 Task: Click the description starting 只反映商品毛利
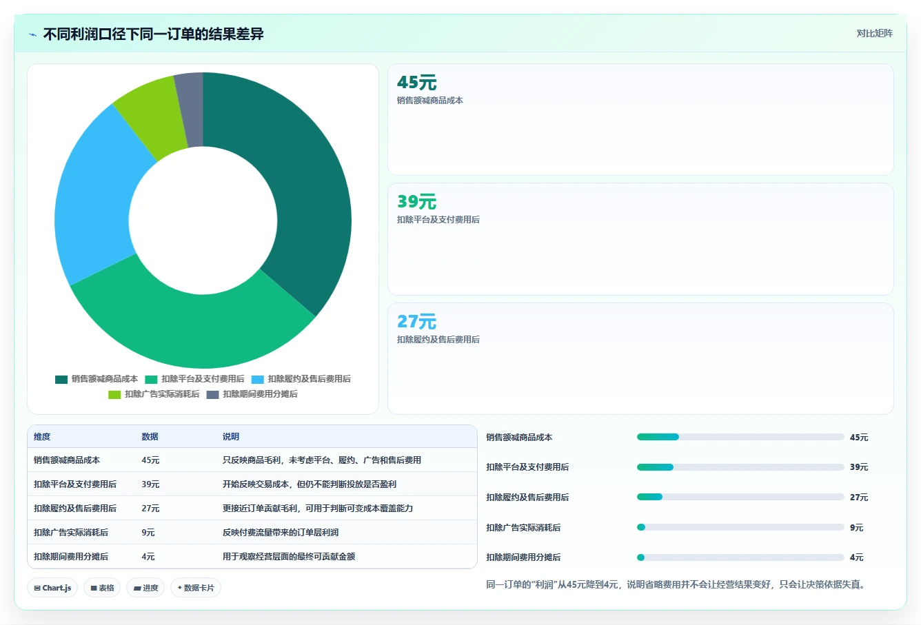coord(322,460)
